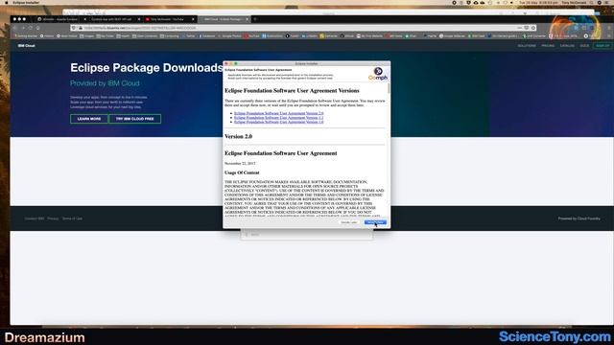
Task: Click the browser Home icon
Action: pos(38,28)
